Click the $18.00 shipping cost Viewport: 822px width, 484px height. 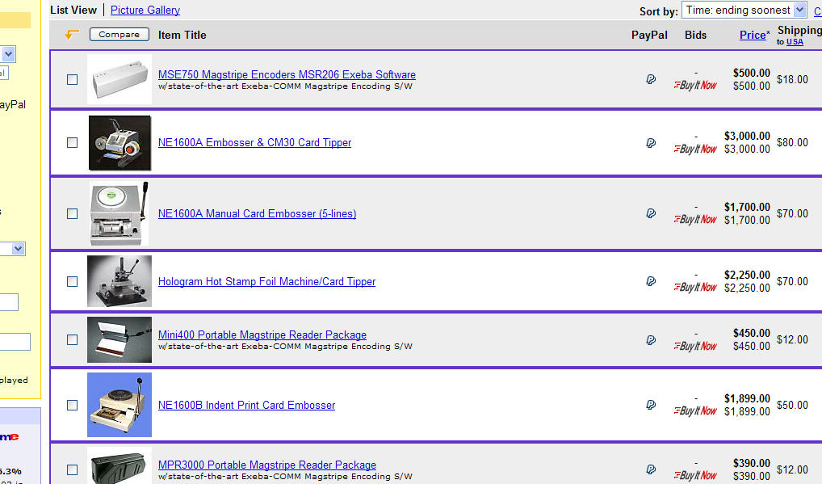coord(792,79)
